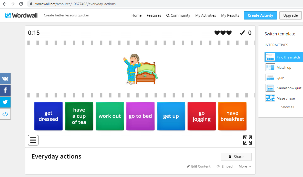Click the Match up template label
Screen dimensions: 303x177
284,67
